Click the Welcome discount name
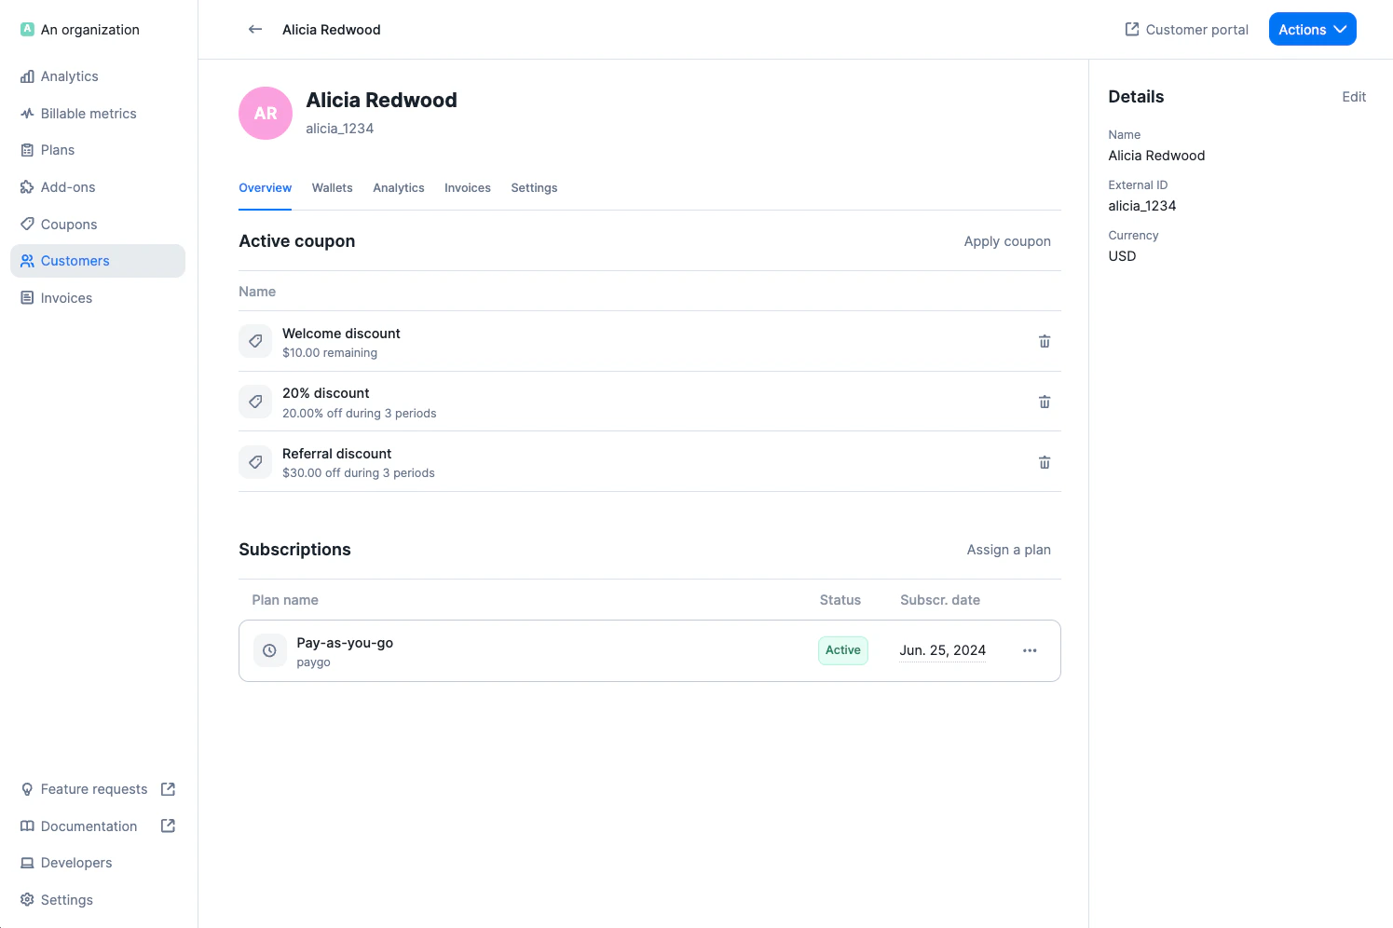The width and height of the screenshot is (1393, 928). pyautogui.click(x=341, y=334)
